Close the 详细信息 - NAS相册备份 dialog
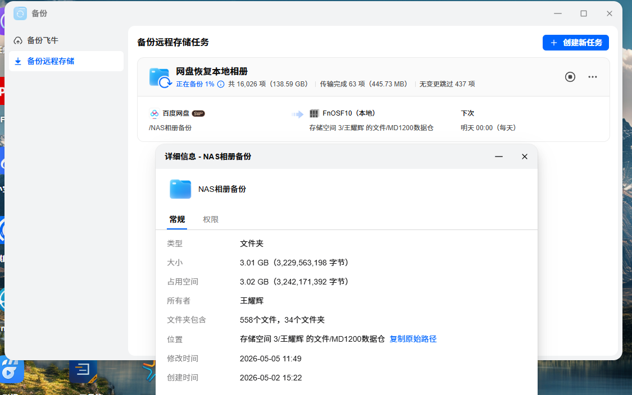Image resolution: width=632 pixels, height=395 pixels. pos(524,157)
